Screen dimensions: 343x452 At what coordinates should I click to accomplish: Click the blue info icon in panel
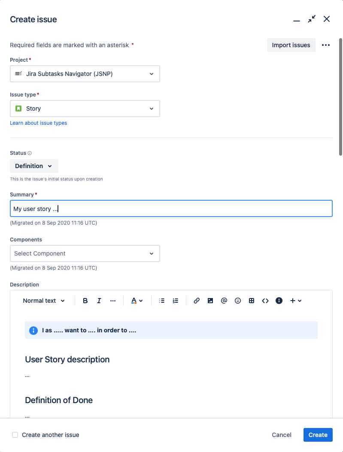point(33,330)
